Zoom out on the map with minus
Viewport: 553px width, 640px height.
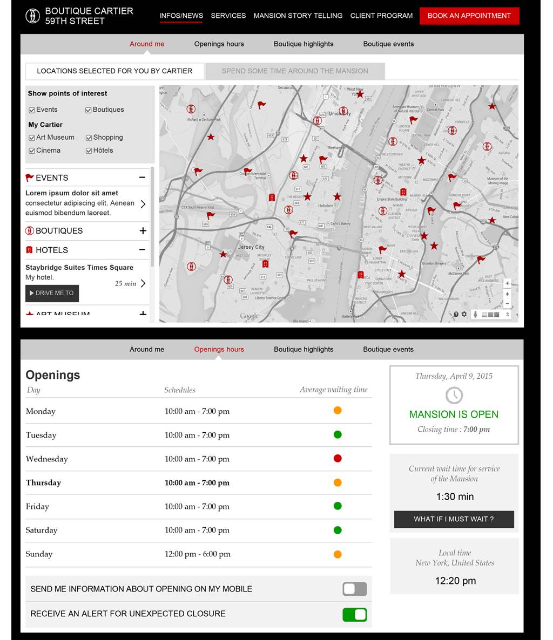[507, 303]
